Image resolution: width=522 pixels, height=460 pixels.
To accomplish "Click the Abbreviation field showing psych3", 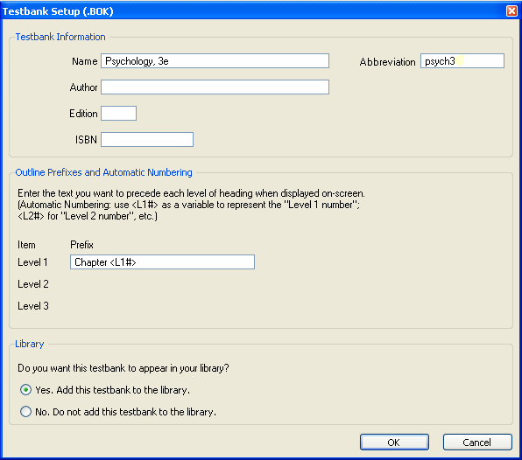I will (x=462, y=61).
